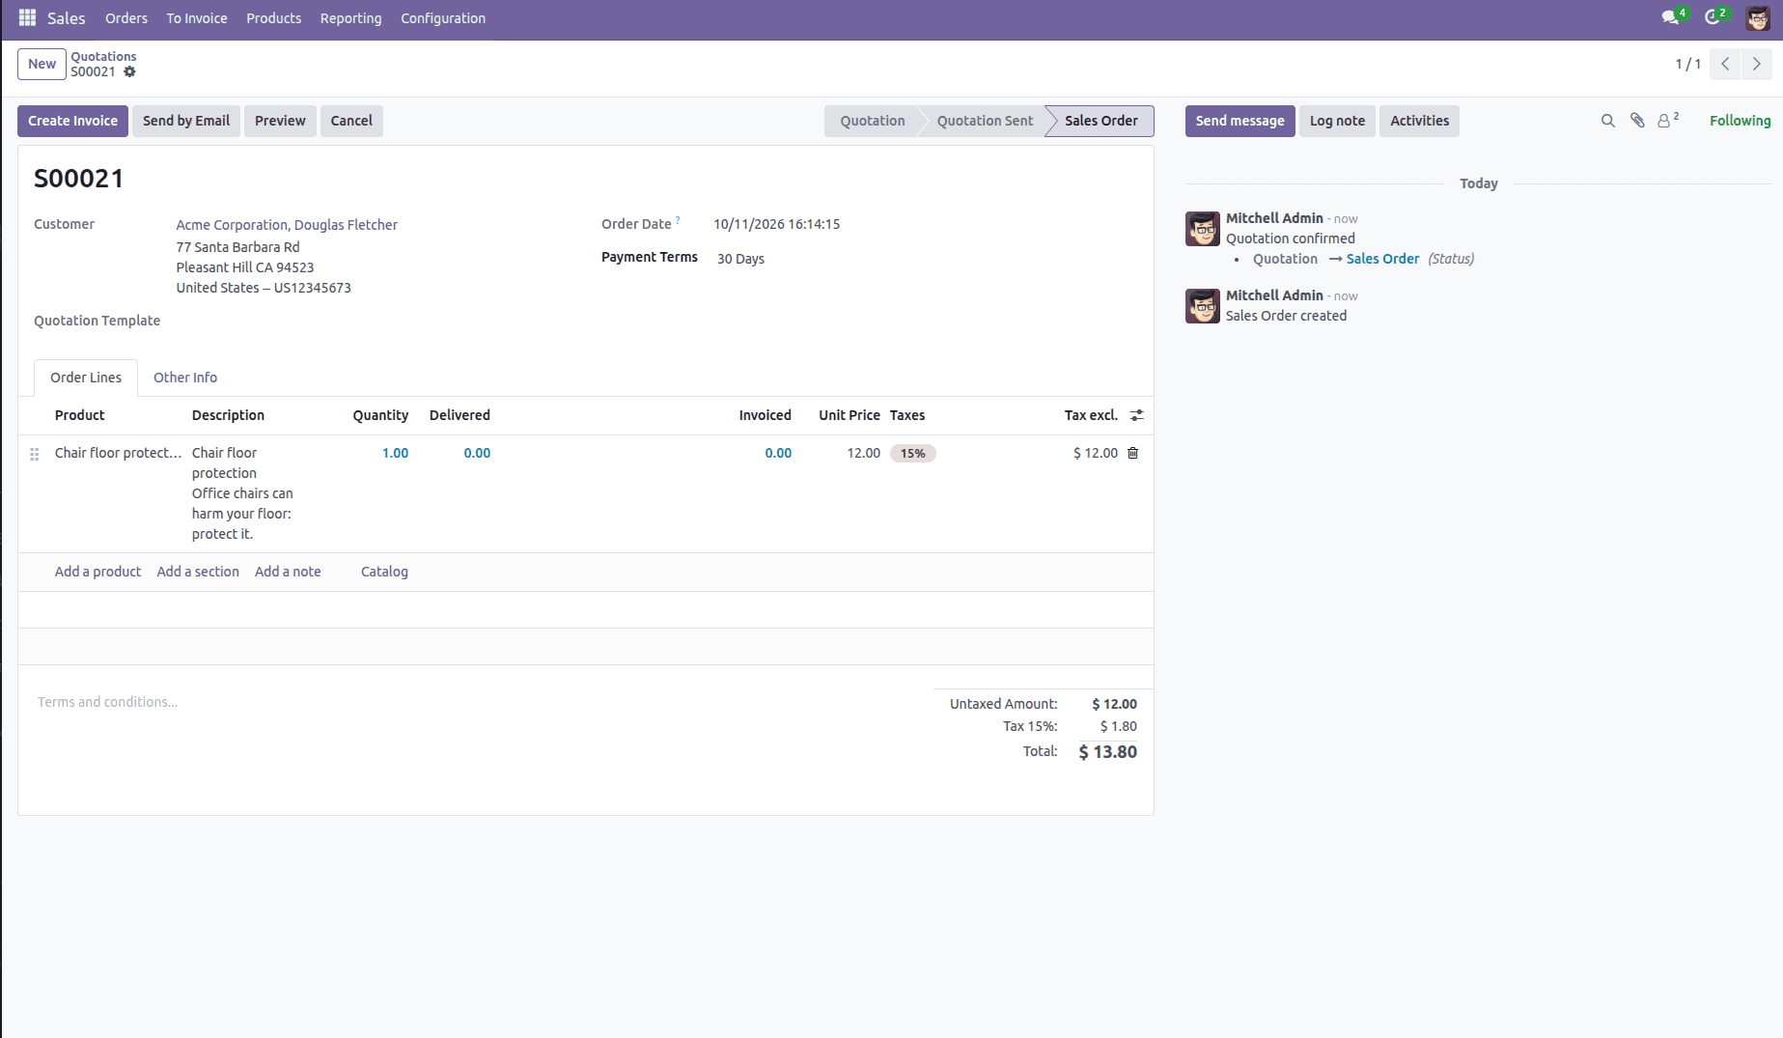
Task: Open the Reporting menu
Action: (x=350, y=18)
